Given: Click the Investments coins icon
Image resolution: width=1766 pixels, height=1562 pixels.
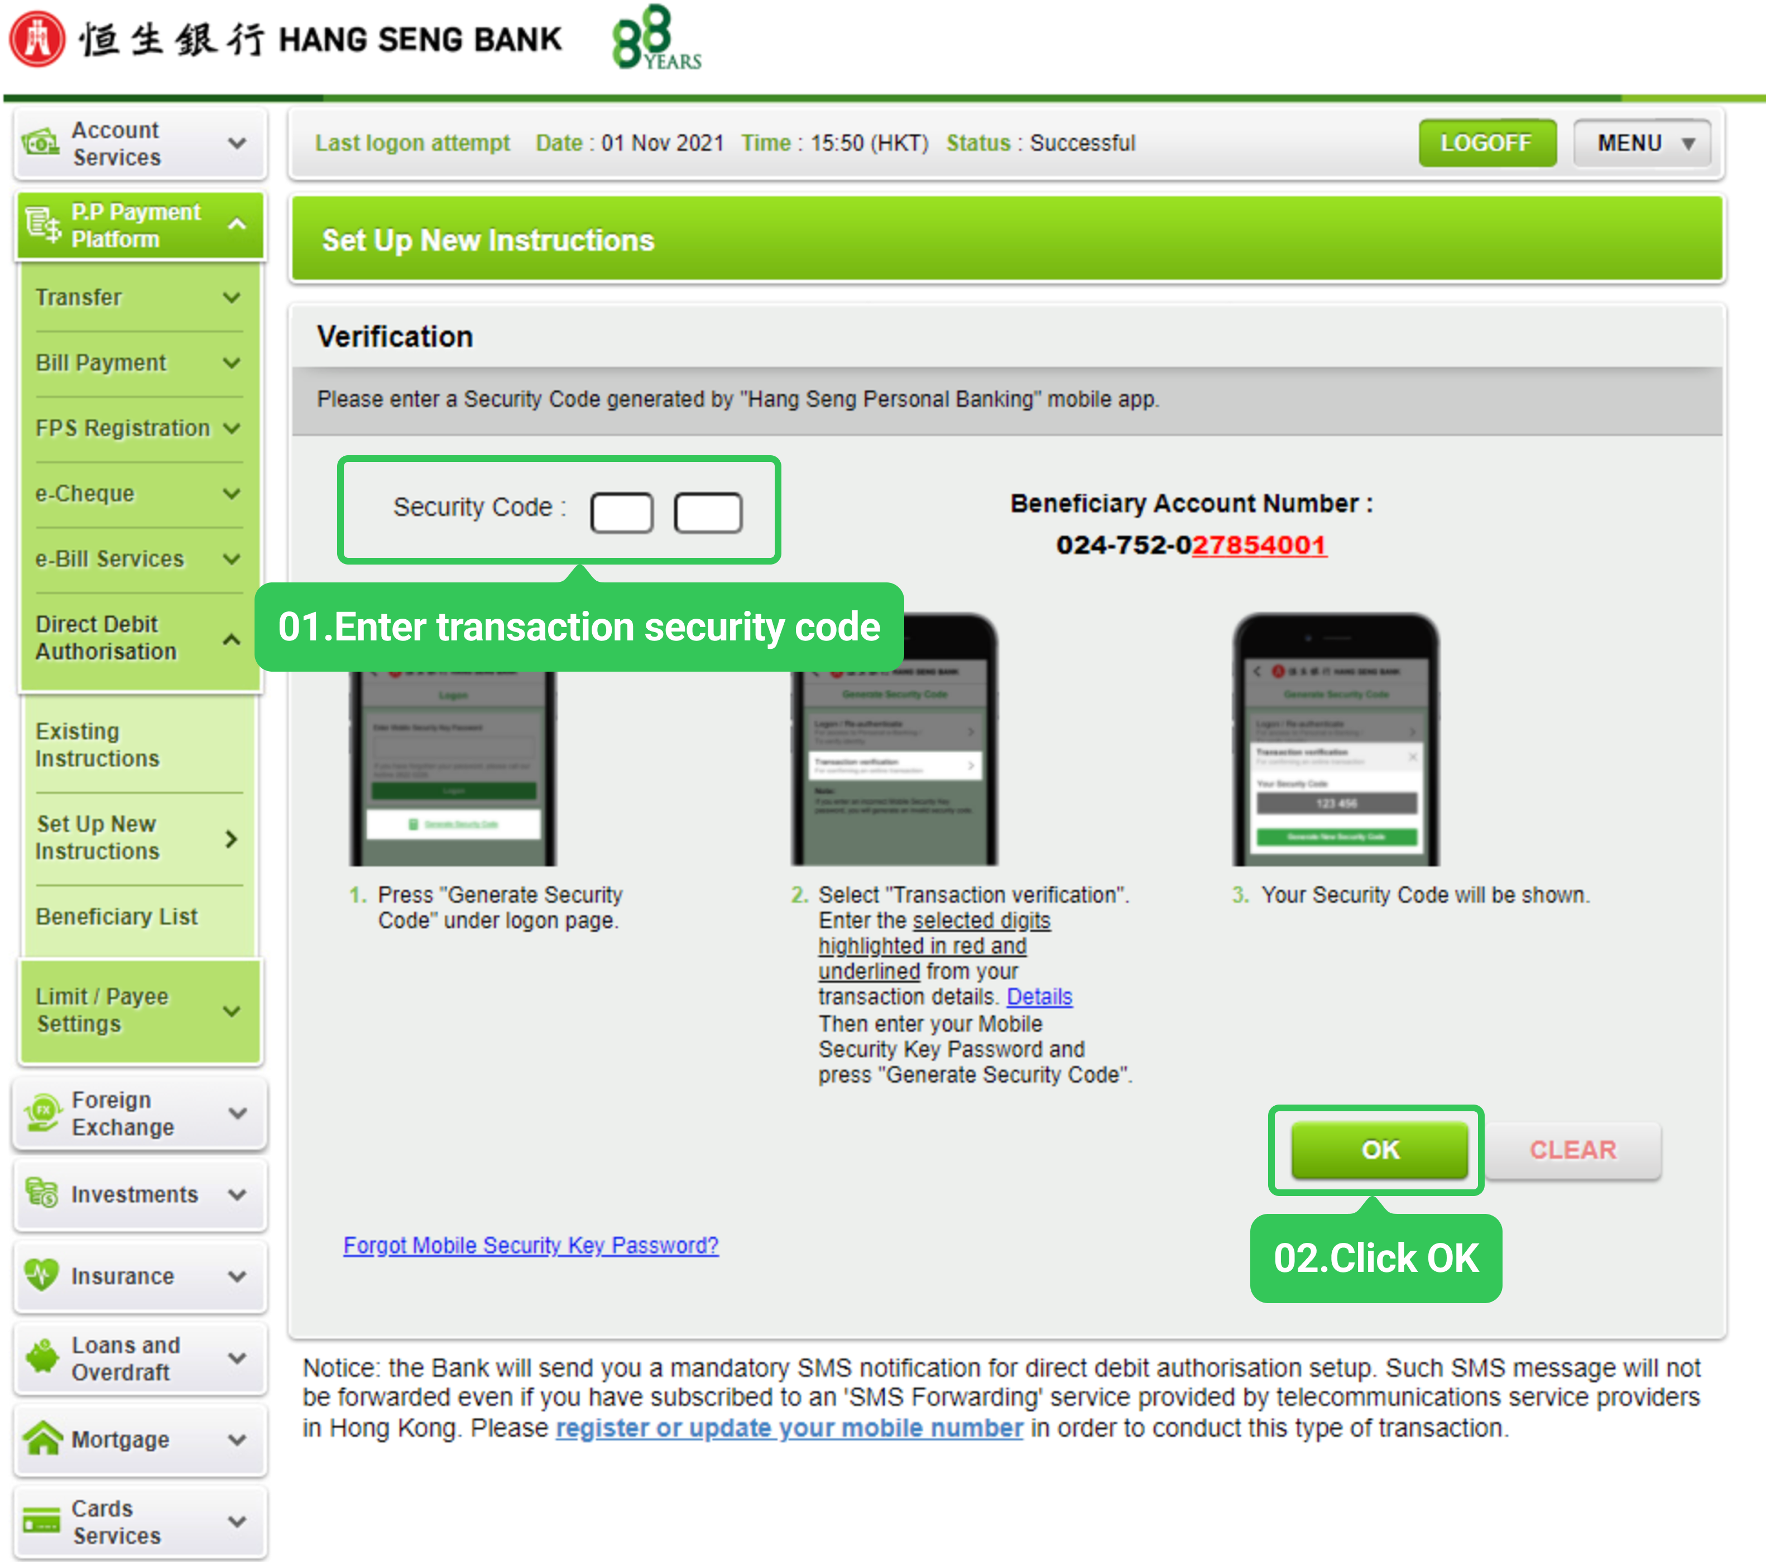Looking at the screenshot, I should pos(41,1194).
